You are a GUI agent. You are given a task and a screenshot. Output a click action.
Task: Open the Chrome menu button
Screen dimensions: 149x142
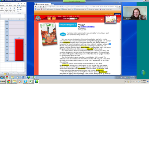coord(120,7)
